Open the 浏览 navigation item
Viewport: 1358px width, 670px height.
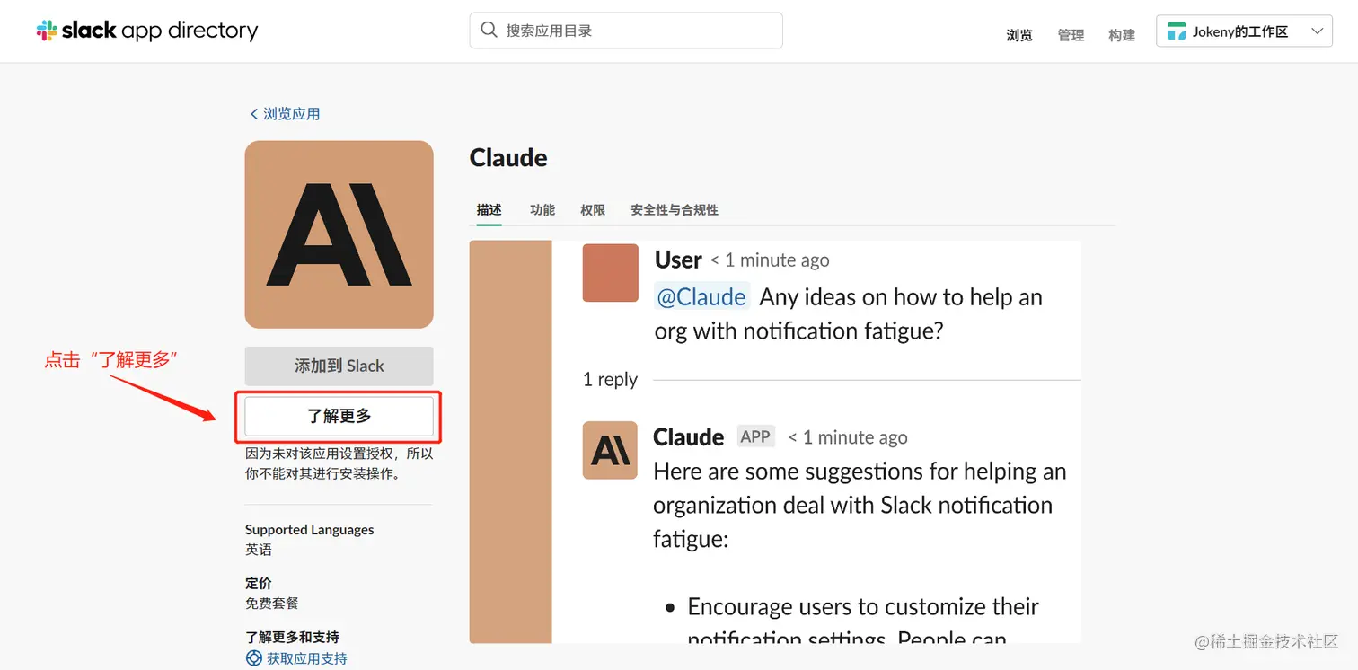tap(1019, 35)
